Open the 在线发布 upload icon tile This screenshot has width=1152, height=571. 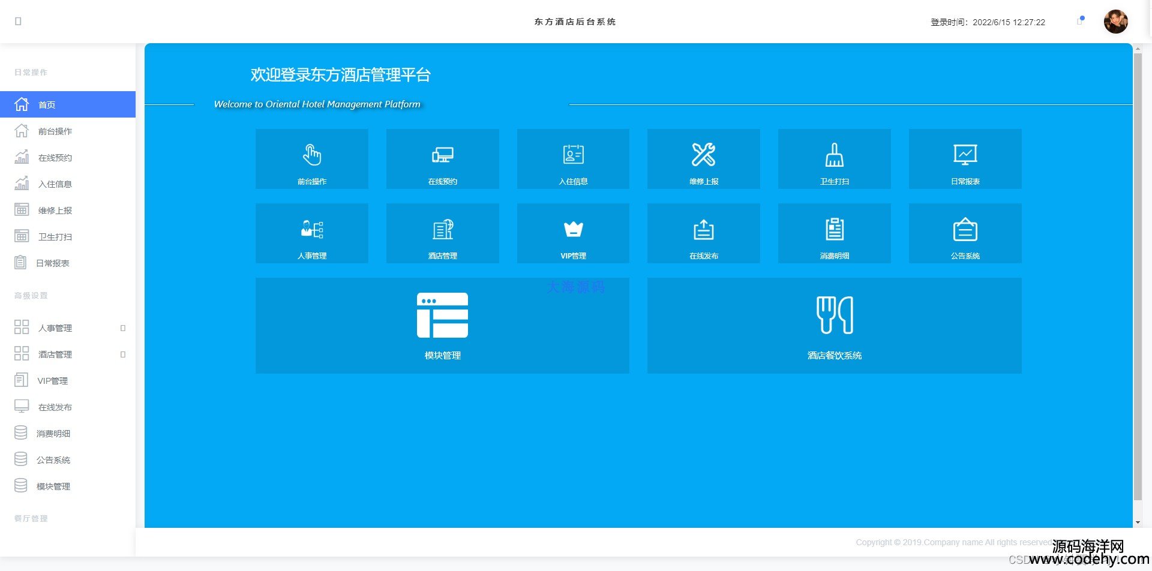[703, 229]
